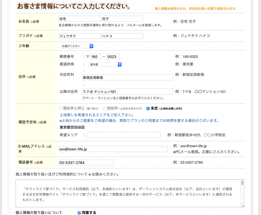Click the 郵便番号 field label
261x215 pixels.
pyautogui.click(x=67, y=57)
